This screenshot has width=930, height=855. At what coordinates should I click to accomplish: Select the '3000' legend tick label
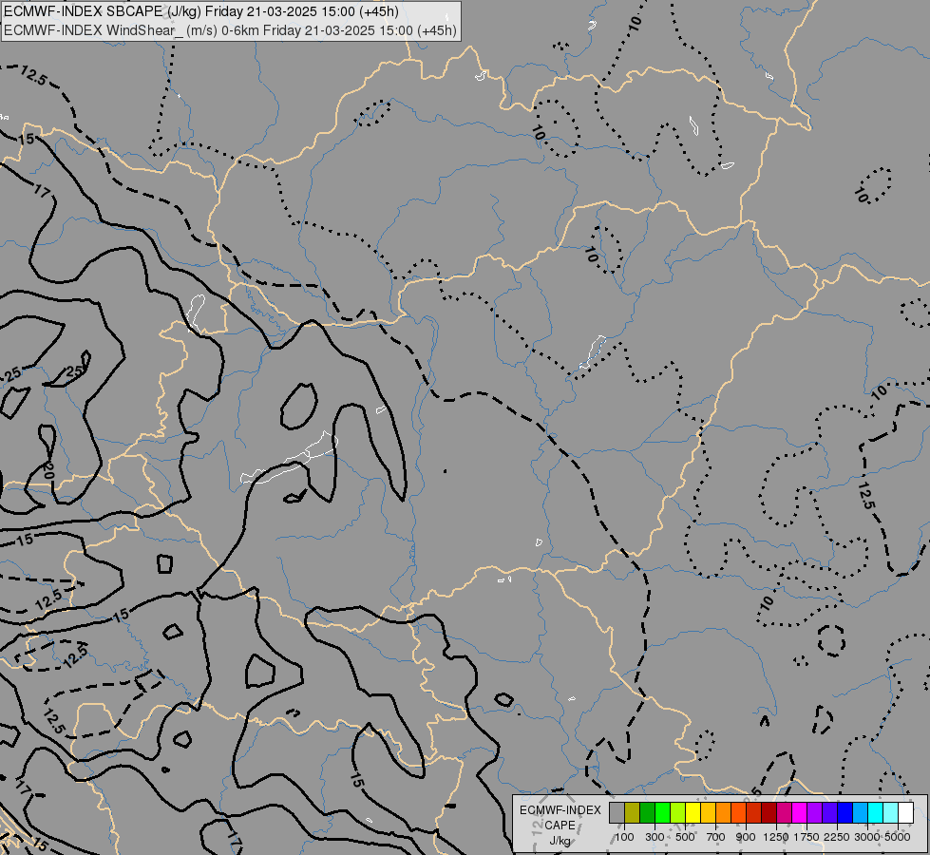point(867,837)
